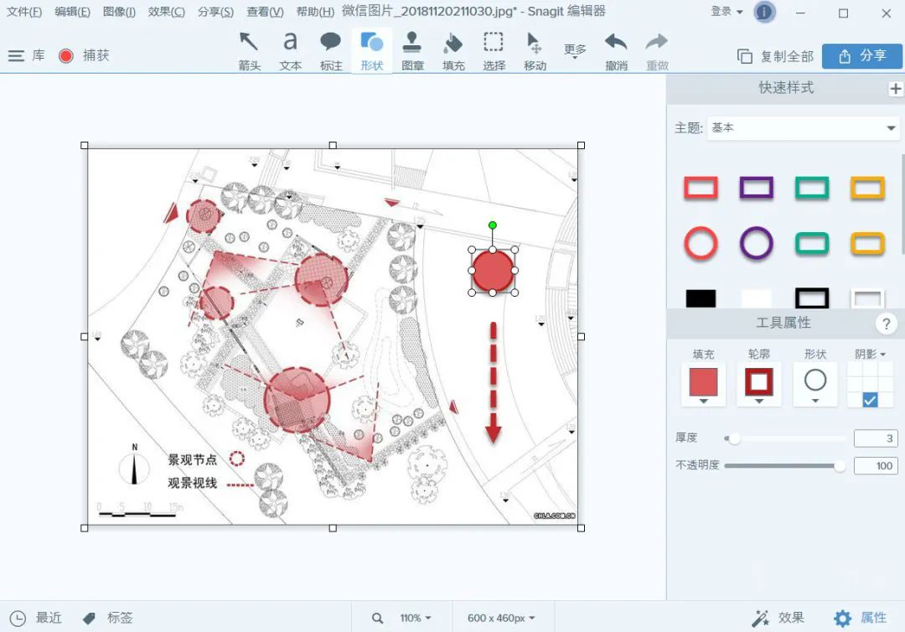The width and height of the screenshot is (905, 632).
Task: Click the Thickness (厚度) slider
Action: point(785,438)
